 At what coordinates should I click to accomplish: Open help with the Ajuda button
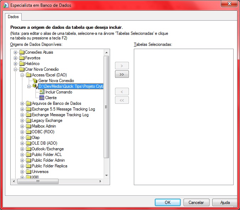tap(225, 203)
